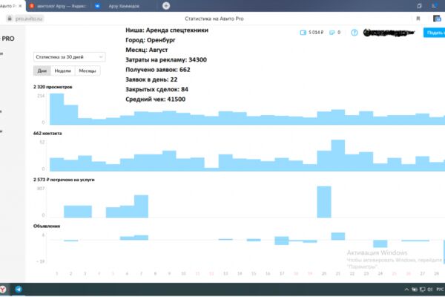Select the Недели grouping tab
The image size is (445, 297).
click(62, 71)
